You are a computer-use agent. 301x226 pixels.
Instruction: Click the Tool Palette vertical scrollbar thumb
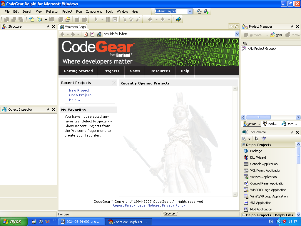click(298, 155)
